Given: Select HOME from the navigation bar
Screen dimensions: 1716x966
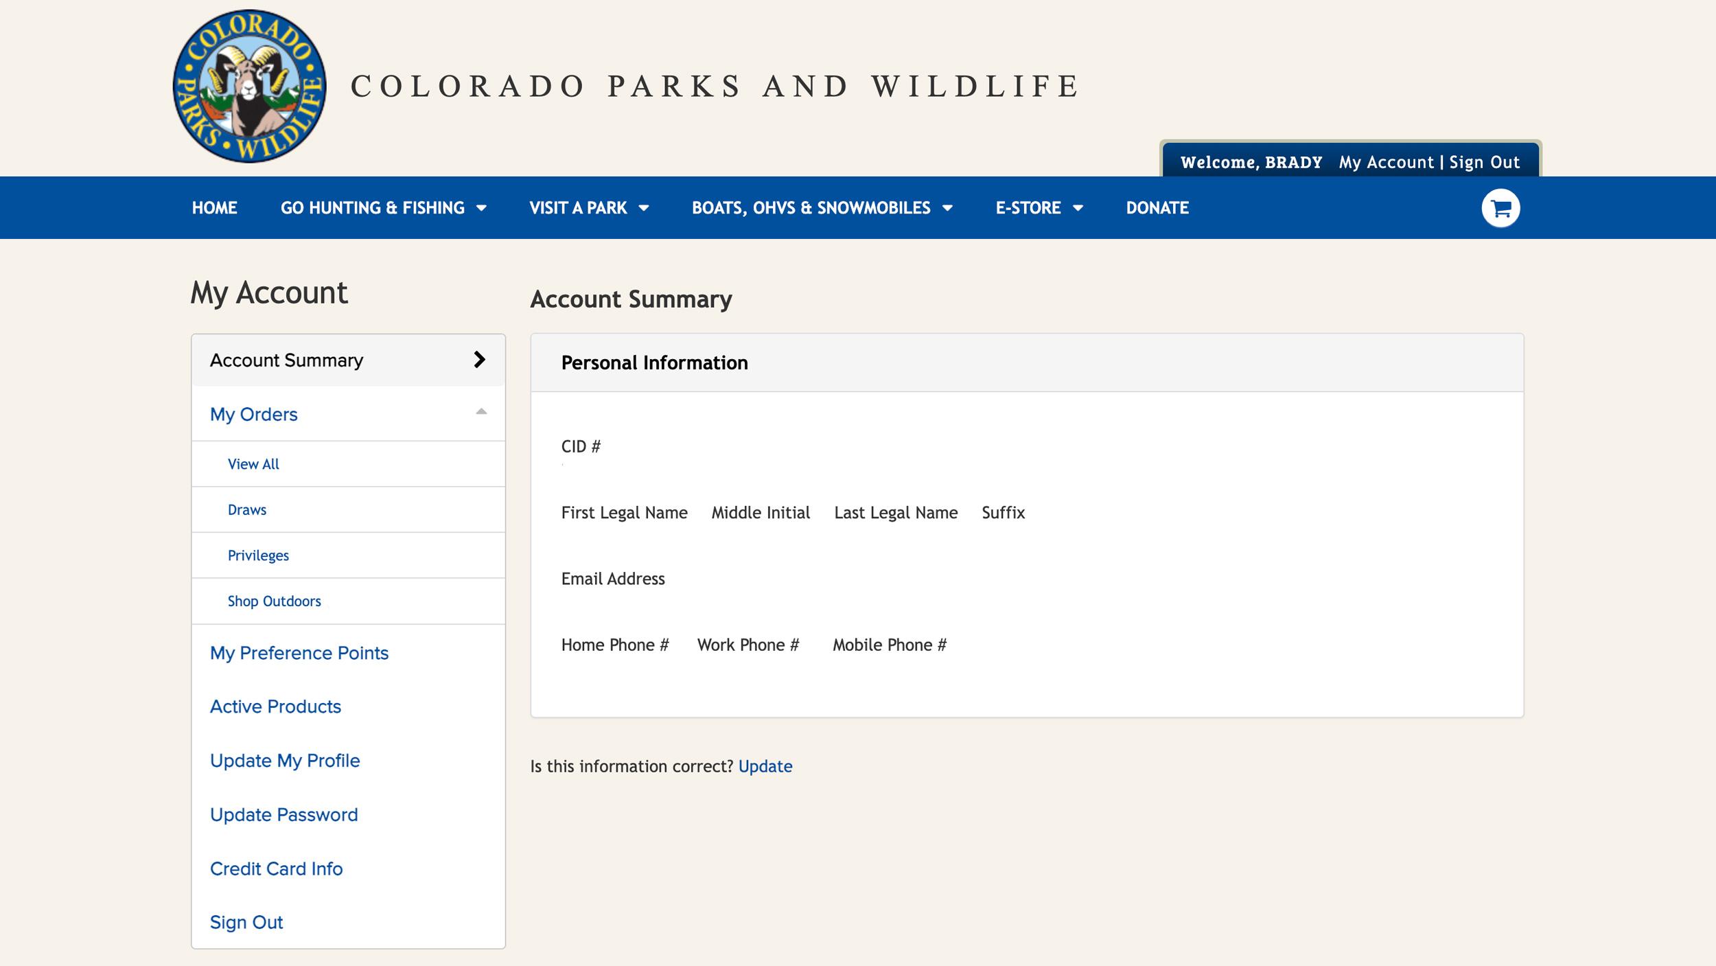Looking at the screenshot, I should pyautogui.click(x=215, y=207).
